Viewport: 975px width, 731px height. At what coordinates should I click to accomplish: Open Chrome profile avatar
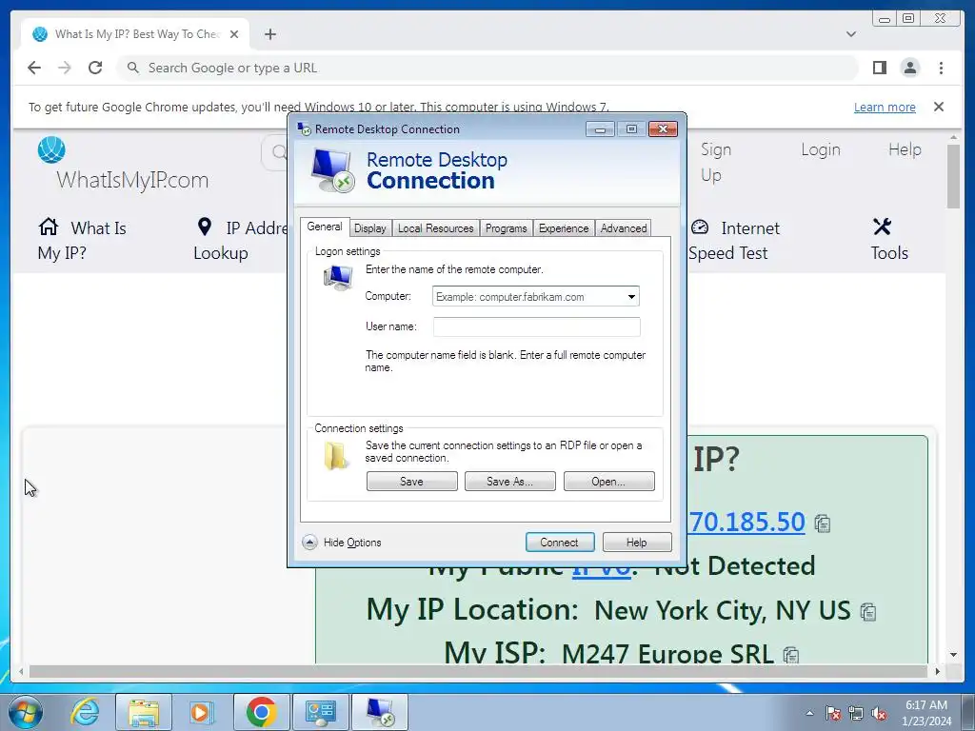pyautogui.click(x=909, y=68)
